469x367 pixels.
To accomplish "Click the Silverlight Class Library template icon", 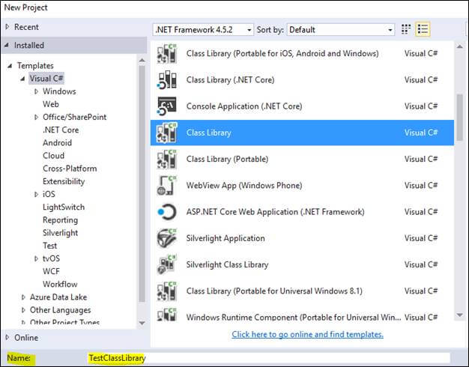I will pos(167,264).
